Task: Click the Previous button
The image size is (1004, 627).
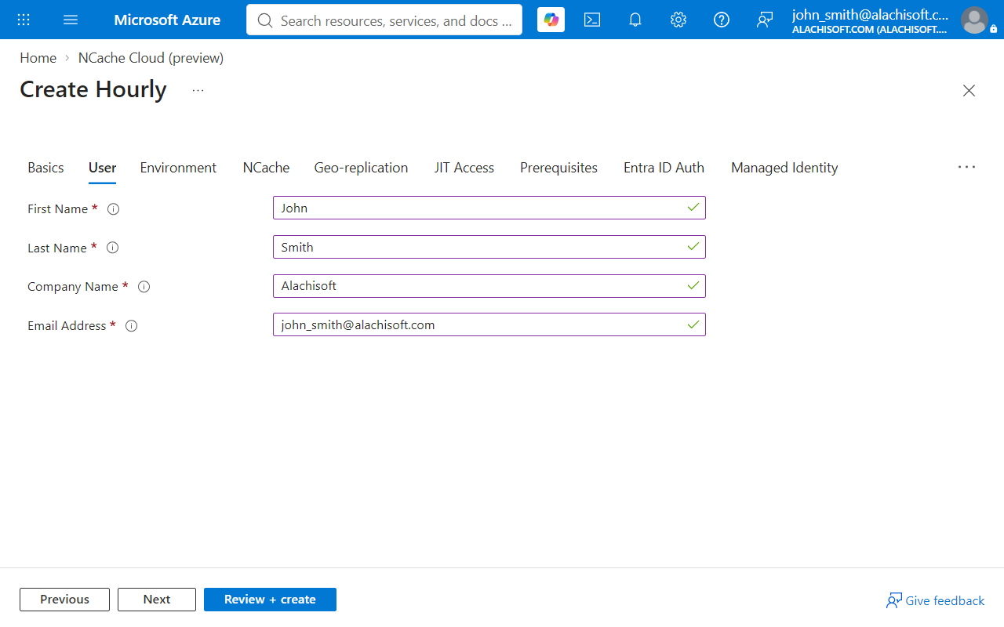Action: coord(65,600)
